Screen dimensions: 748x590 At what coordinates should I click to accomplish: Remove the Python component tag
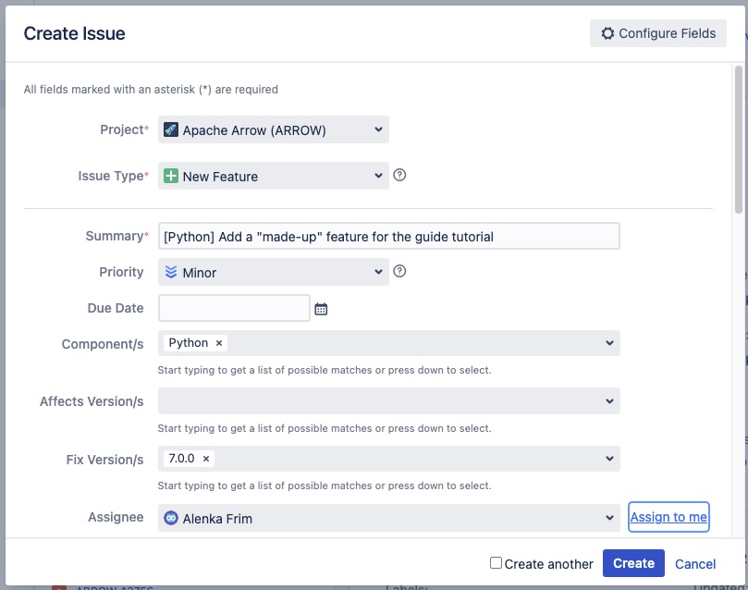coord(219,343)
